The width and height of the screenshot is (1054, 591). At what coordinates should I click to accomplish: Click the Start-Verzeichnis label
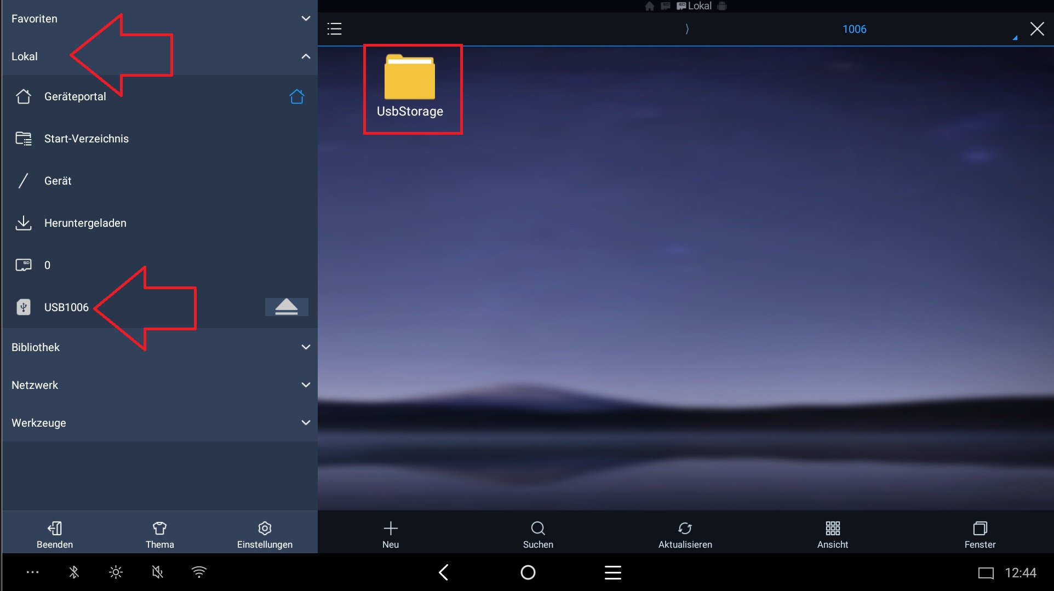[x=87, y=139]
